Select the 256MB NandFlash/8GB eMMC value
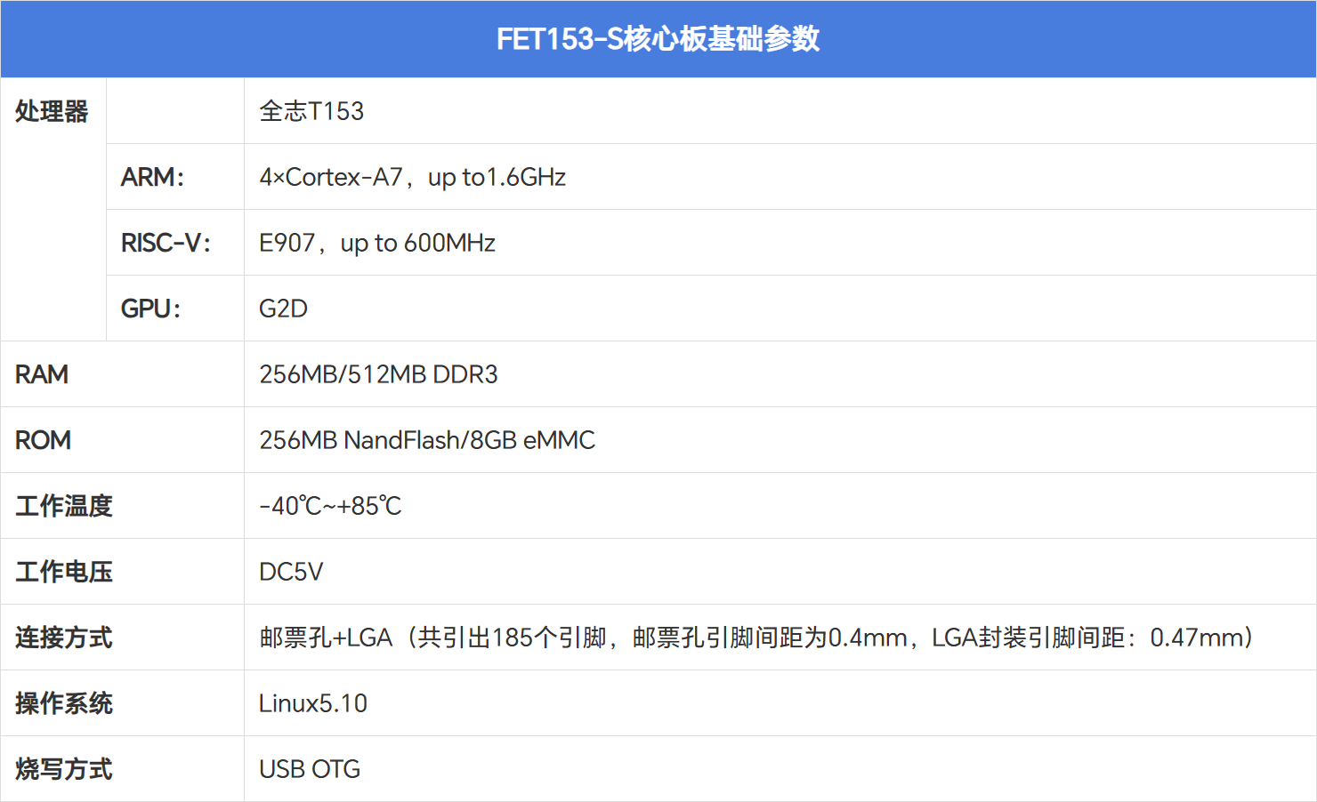 (427, 440)
